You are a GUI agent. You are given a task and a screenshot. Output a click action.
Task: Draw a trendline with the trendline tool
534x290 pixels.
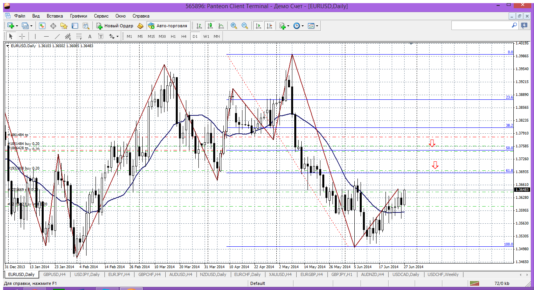click(x=57, y=36)
